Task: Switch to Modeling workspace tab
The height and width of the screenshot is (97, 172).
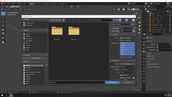Action: [46, 4]
